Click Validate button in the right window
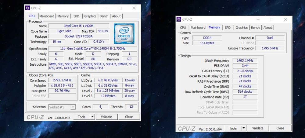This screenshot has height=138, width=305. click(x=258, y=128)
